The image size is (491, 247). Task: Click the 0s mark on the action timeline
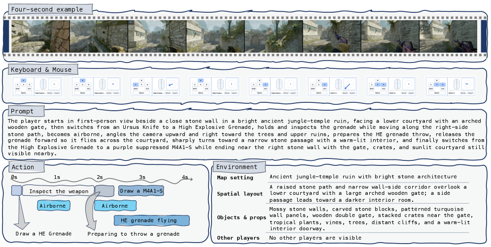click(14, 177)
